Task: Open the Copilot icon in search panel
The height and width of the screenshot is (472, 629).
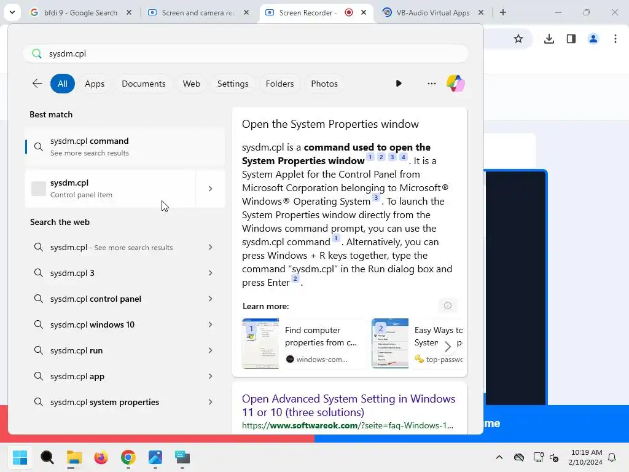Action: [455, 84]
